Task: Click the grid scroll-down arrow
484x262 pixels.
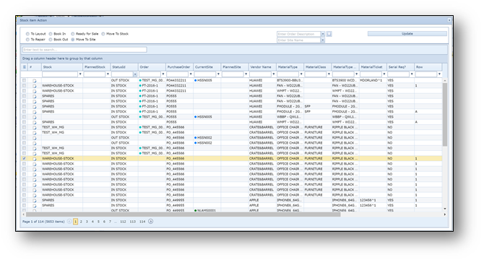Action: [x=445, y=209]
